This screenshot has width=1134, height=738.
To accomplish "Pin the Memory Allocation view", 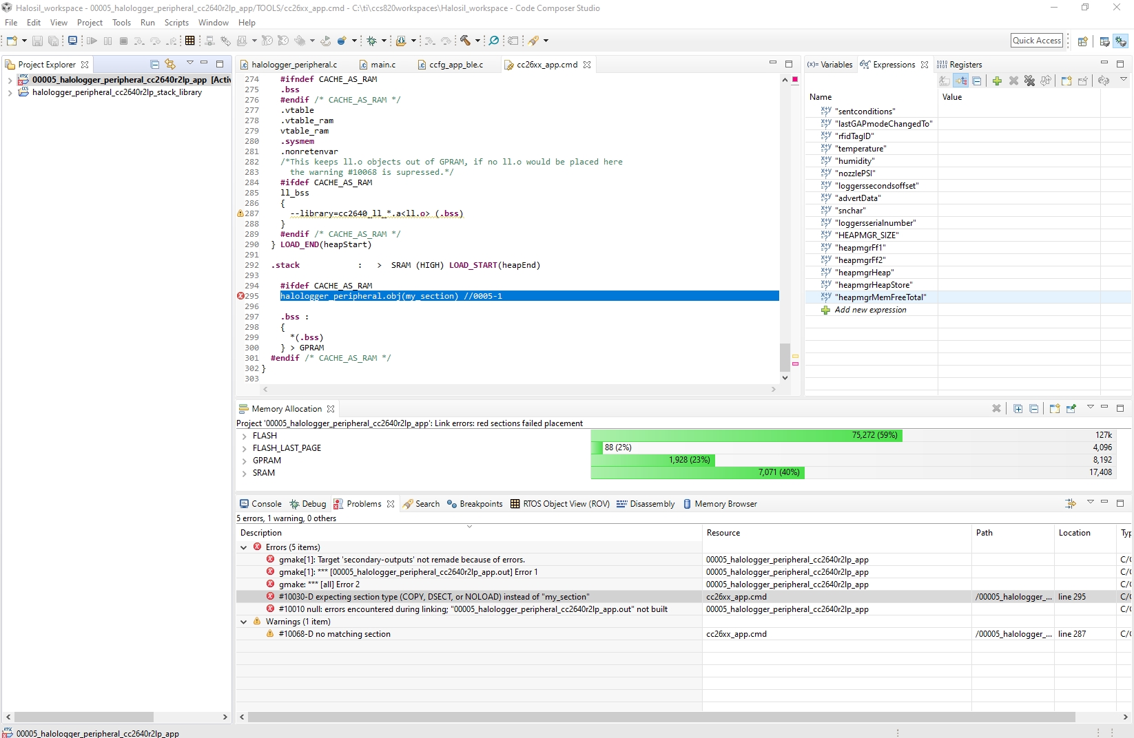I will [1071, 408].
